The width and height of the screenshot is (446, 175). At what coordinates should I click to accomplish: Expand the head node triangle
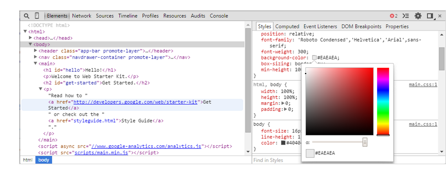(30, 38)
